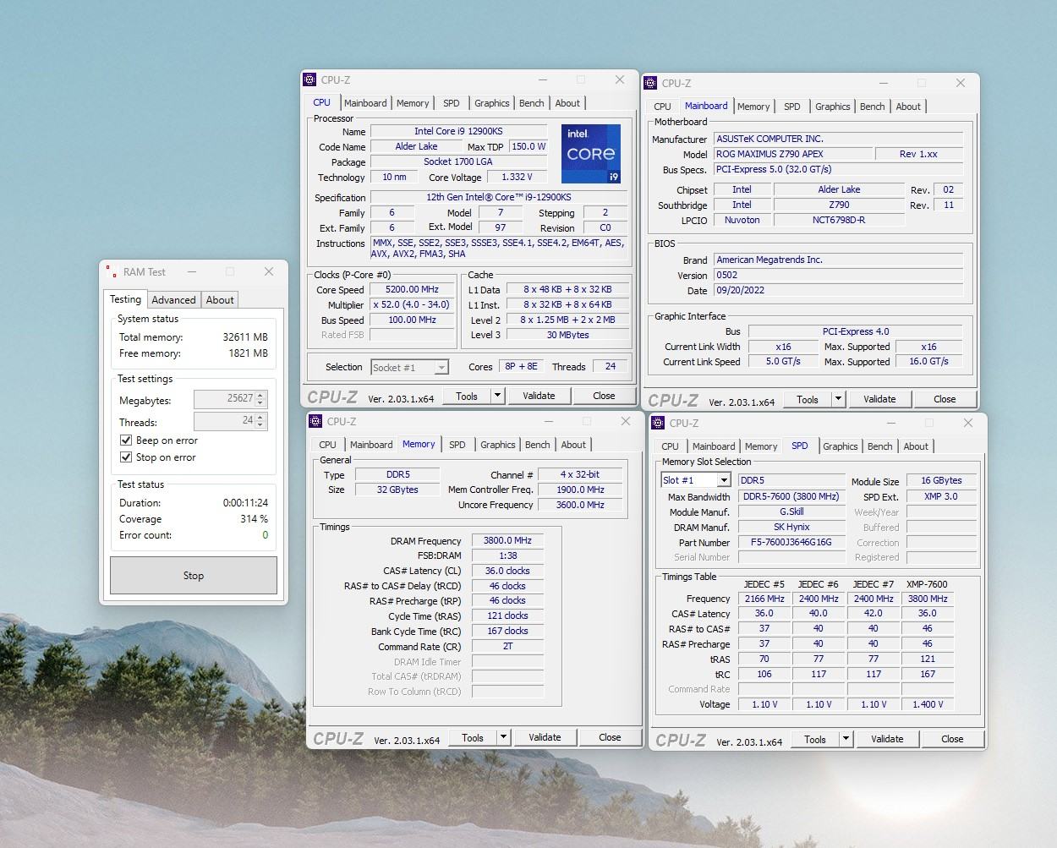This screenshot has width=1057, height=848.
Task: Open About tab in SPD window
Action: (x=916, y=446)
